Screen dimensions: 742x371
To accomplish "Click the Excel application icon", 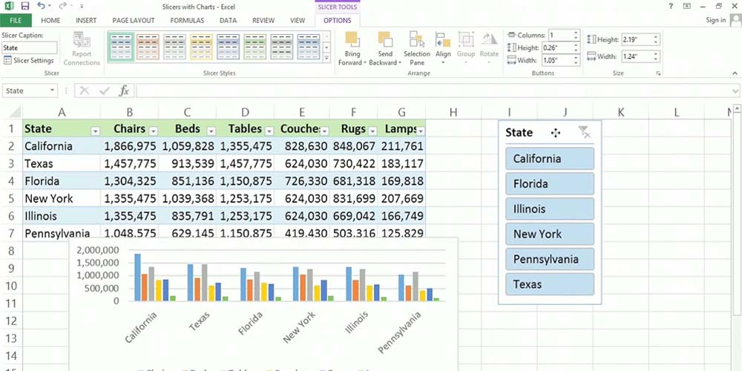I will tap(9, 6).
